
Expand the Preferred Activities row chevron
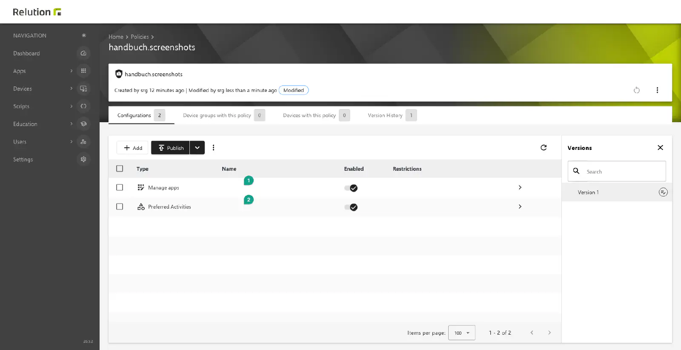click(x=520, y=207)
